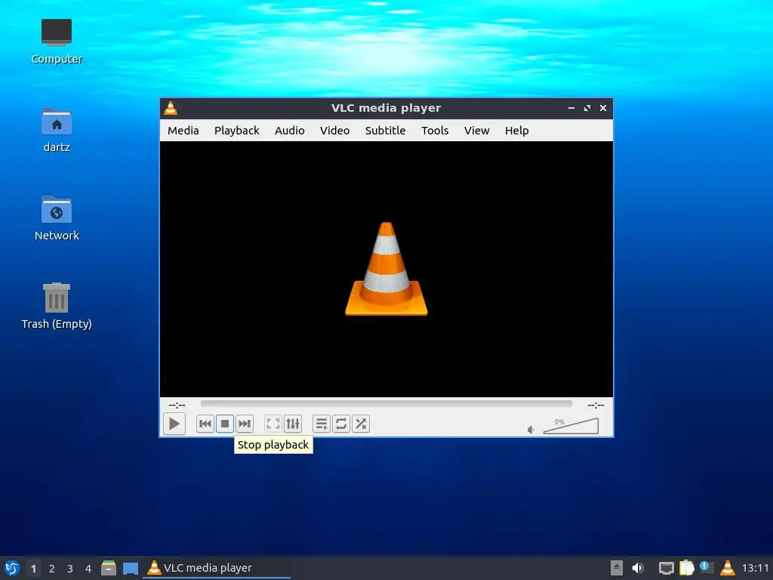Image resolution: width=773 pixels, height=580 pixels.
Task: Open the Tools menu
Action: [x=435, y=131]
